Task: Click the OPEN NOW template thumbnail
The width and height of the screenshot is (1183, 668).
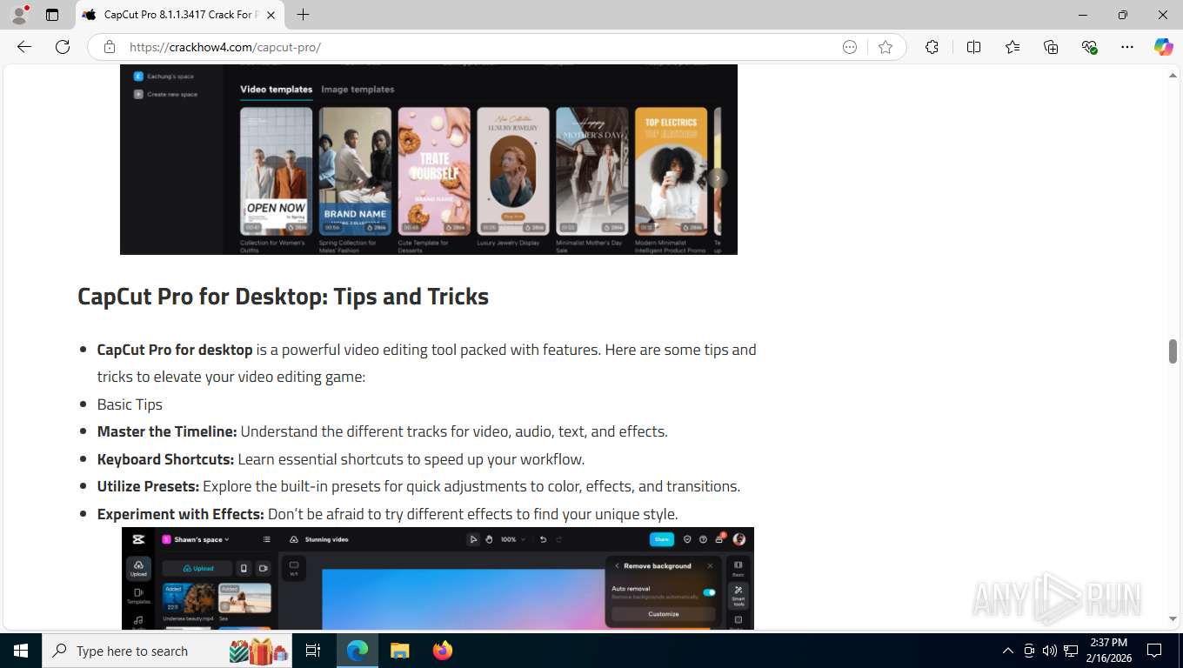Action: 276,171
